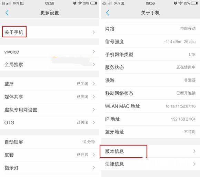
Task: Expand the vivoice row chevron
Action: coord(94,52)
